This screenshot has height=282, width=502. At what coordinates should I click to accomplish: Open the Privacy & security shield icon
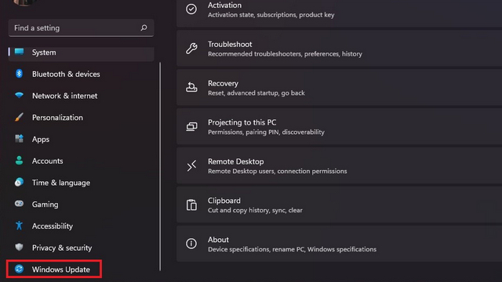click(x=19, y=248)
